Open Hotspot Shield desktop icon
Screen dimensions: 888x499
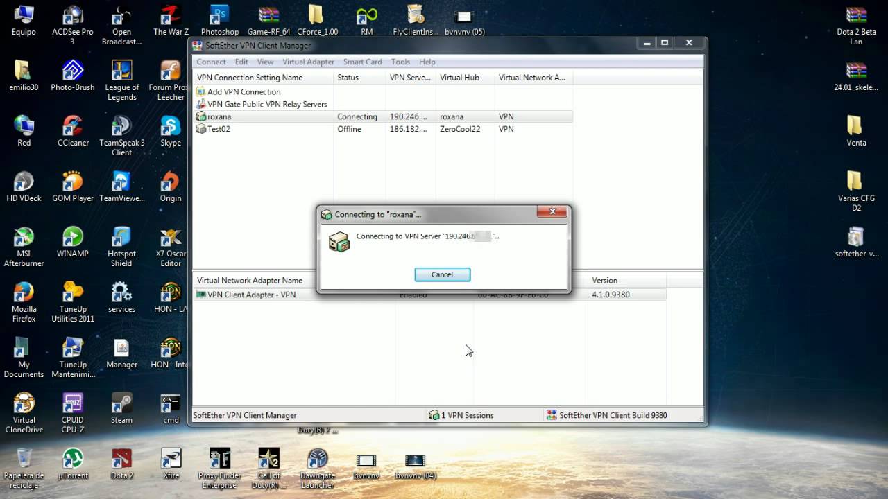click(121, 247)
